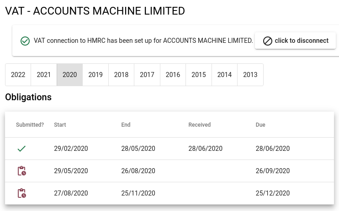Open the 2019 year tab
The image size is (339, 211).
click(x=95, y=75)
